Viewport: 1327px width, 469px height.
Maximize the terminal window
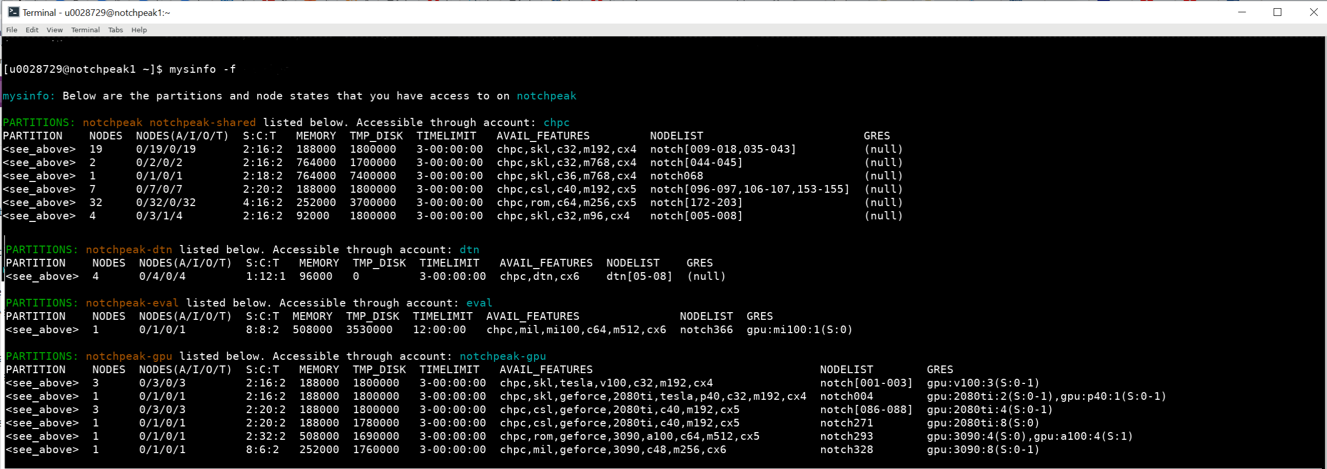1278,12
